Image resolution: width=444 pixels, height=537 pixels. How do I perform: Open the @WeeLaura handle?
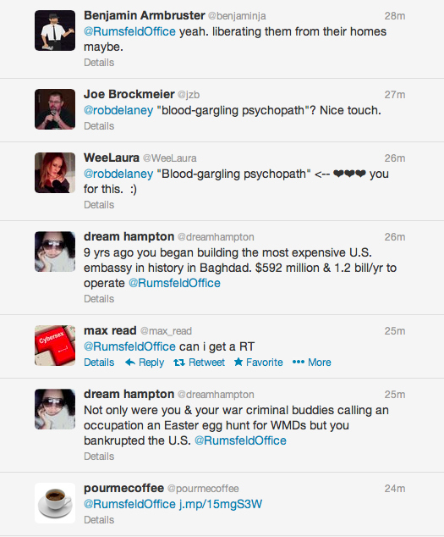[170, 158]
